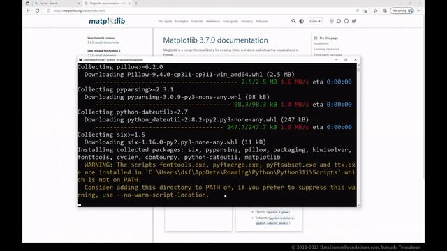This screenshot has width=447, height=251.
Task: Click the pillow download progress bar in the terminal
Action: 166,82
